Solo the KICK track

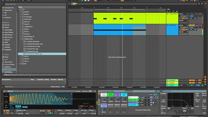pyautogui.click(x=197, y=25)
